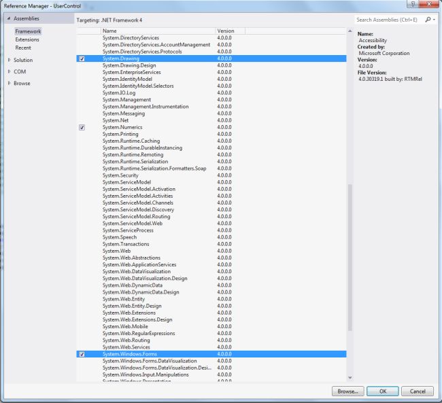Select System.IO.Log row
The image size is (442, 403).
pyautogui.click(x=211, y=93)
